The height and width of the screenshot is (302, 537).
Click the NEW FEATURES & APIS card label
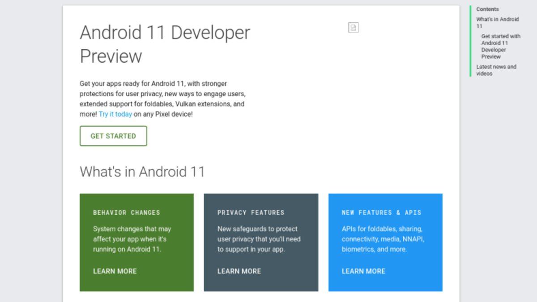(x=381, y=213)
